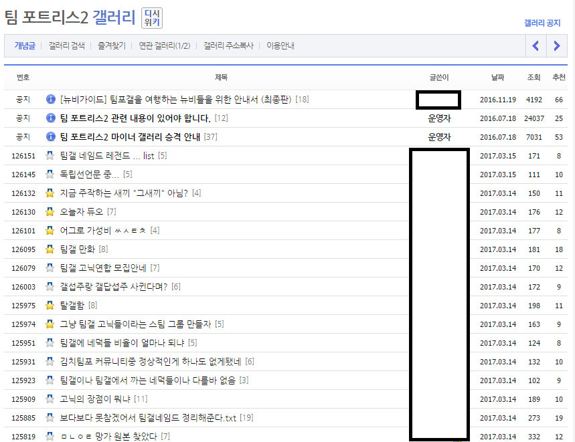575x442 pixels.
Task: Select the 개념글 tab
Action: click(24, 46)
